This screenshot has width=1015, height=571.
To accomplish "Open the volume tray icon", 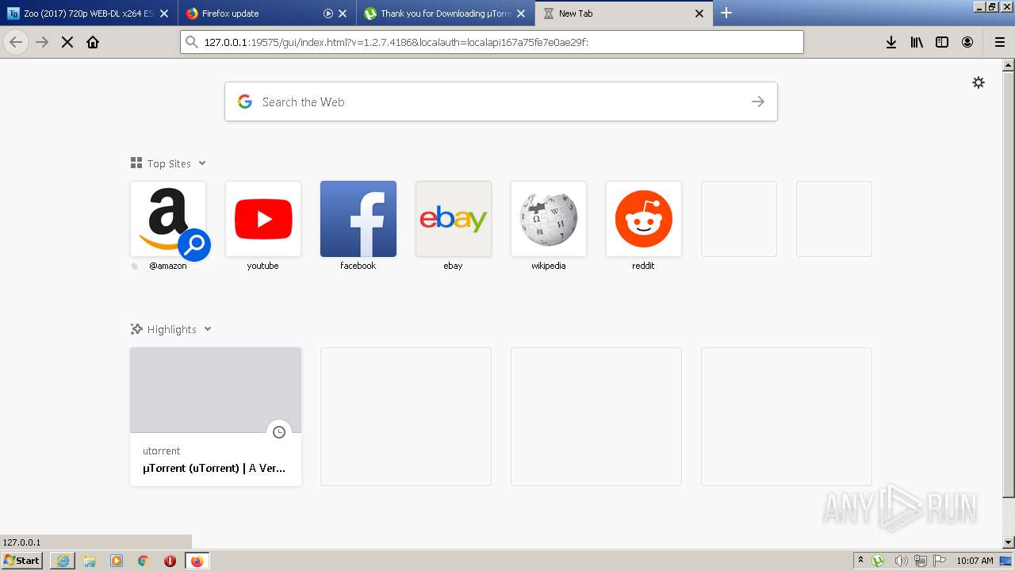I will 901,561.
